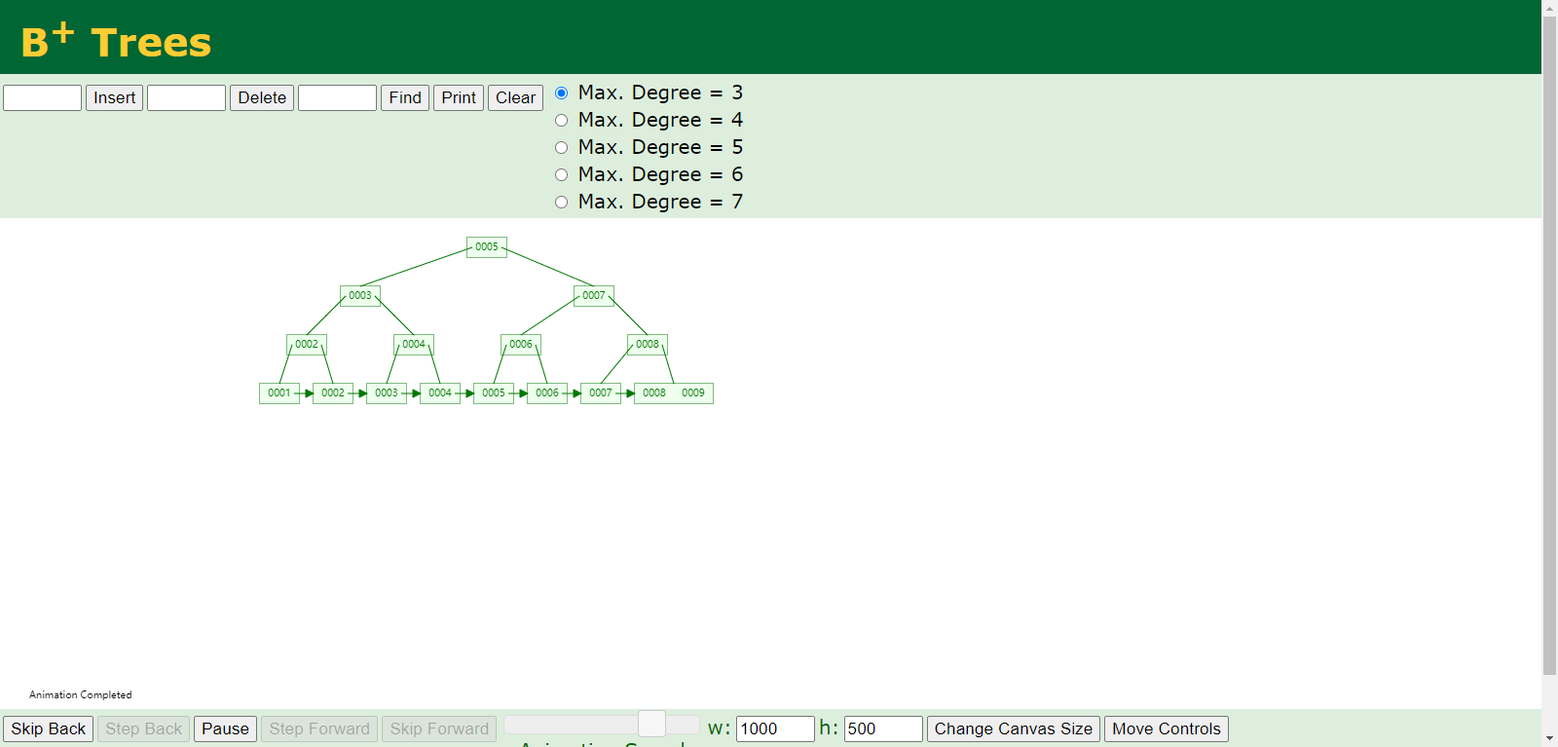Click Skip Back animation control
The image size is (1558, 747).
49,728
